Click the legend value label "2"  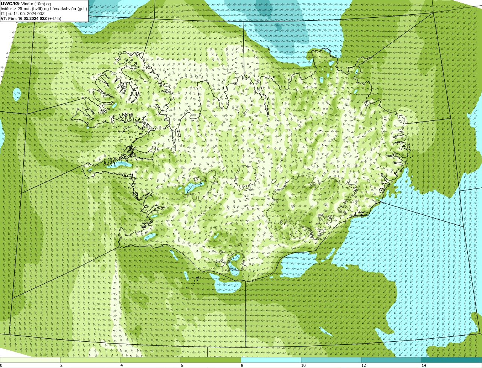pos(61,365)
